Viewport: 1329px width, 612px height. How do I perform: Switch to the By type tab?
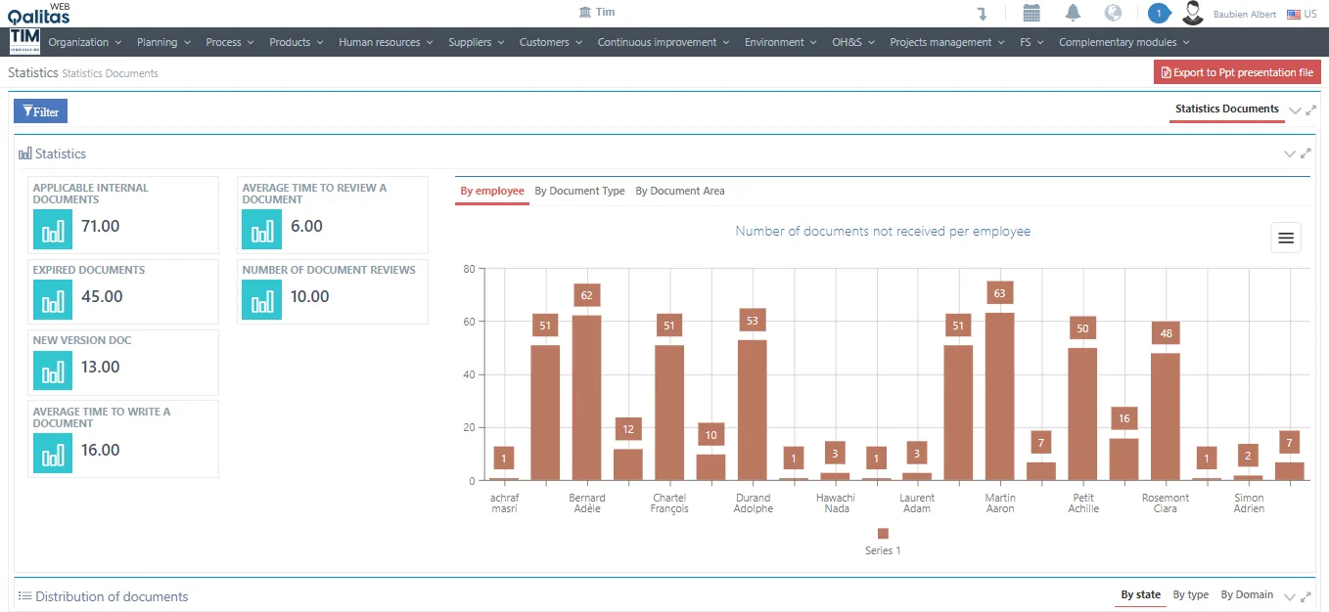tap(1191, 594)
